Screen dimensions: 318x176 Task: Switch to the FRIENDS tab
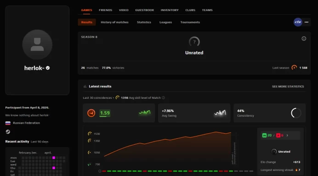(105, 10)
